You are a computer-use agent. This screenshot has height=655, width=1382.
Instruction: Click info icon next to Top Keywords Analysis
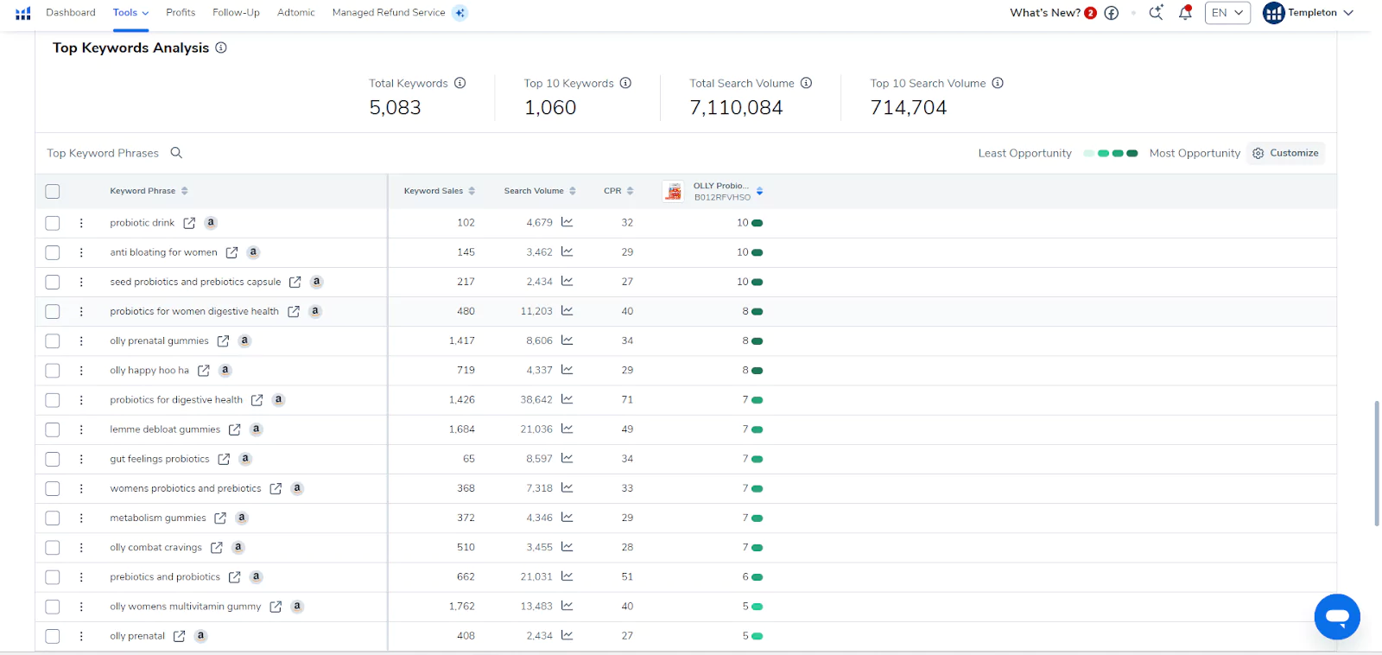221,48
